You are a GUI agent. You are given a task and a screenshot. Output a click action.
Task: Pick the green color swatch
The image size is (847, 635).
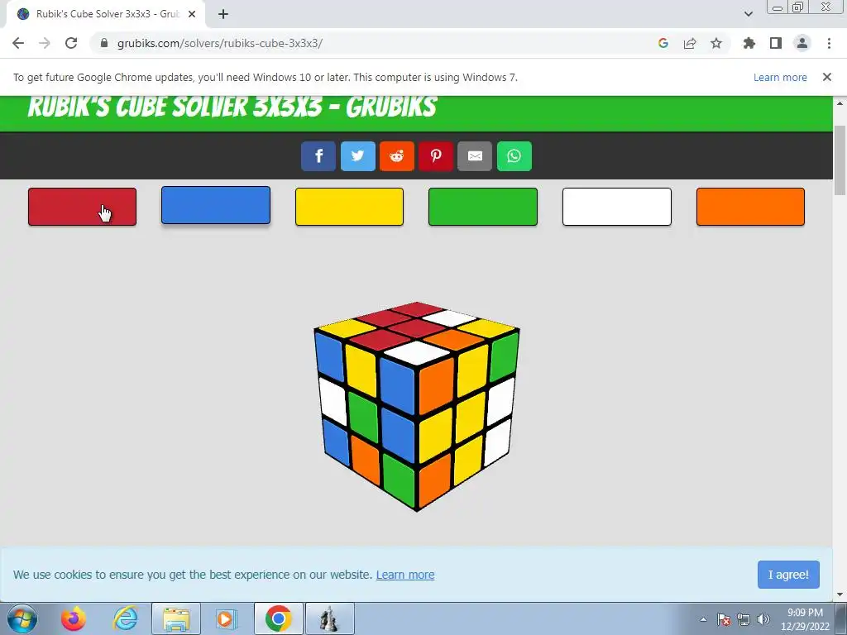click(483, 206)
